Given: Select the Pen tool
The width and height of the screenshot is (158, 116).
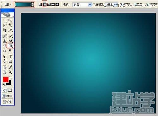Looking at the screenshot, I should 5,61.
